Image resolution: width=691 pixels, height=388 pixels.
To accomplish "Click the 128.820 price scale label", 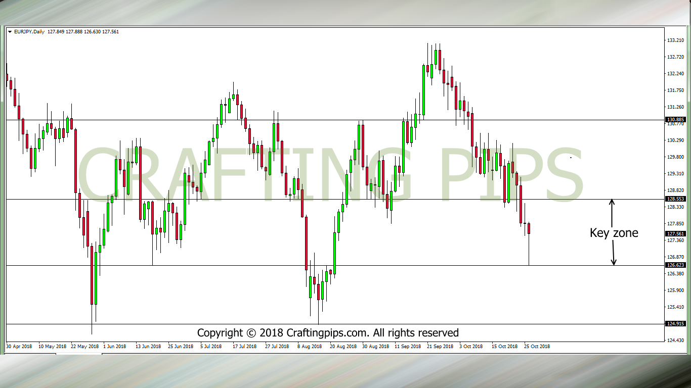I will click(676, 190).
